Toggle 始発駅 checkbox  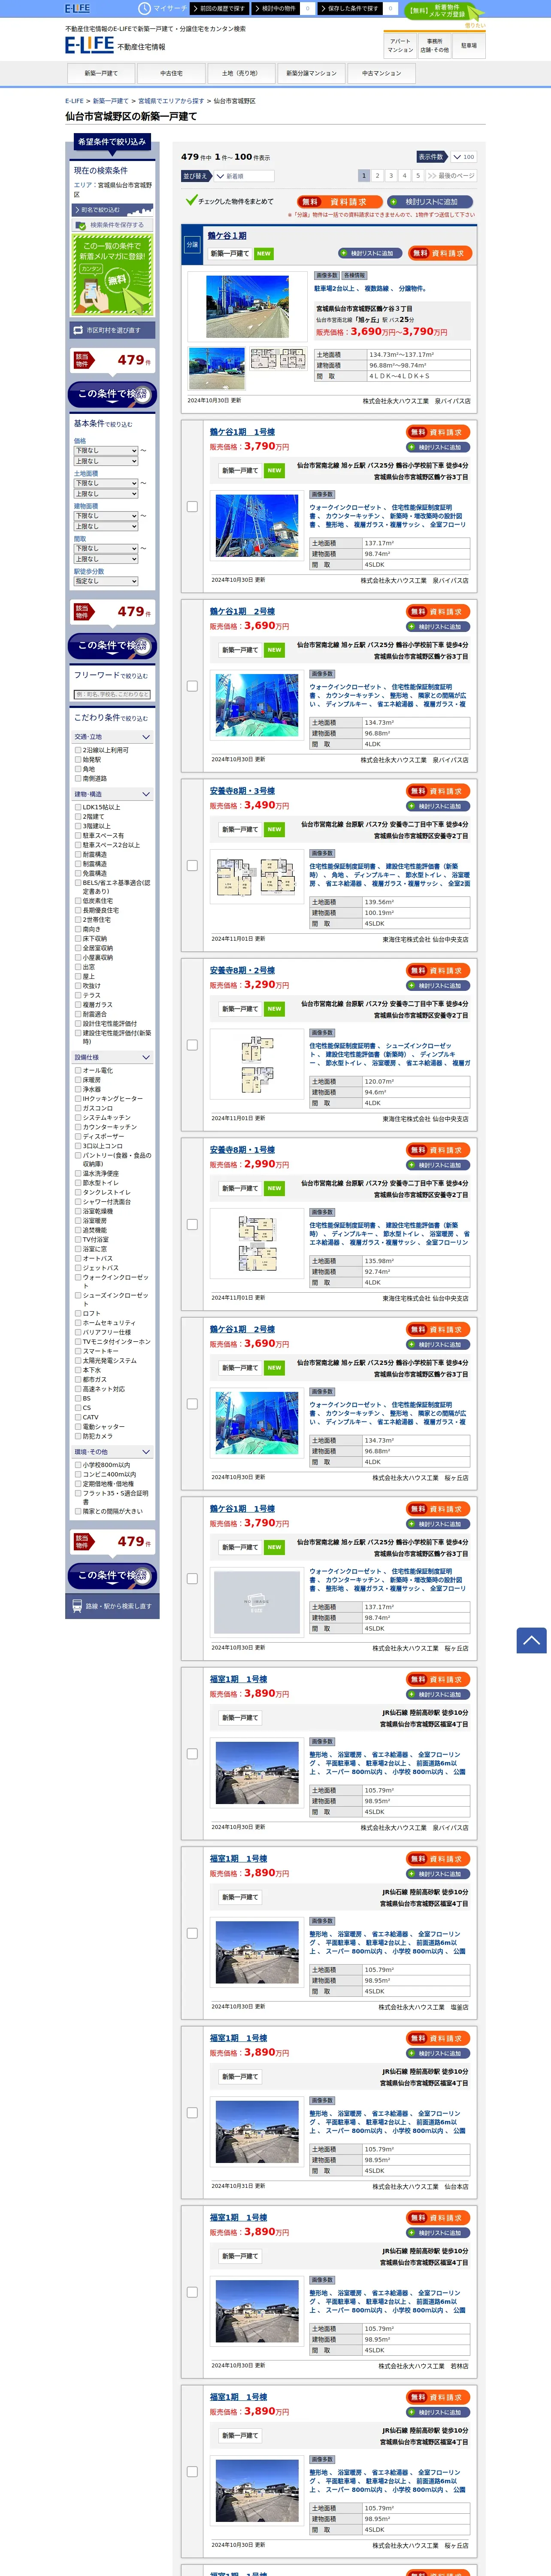coord(78,759)
